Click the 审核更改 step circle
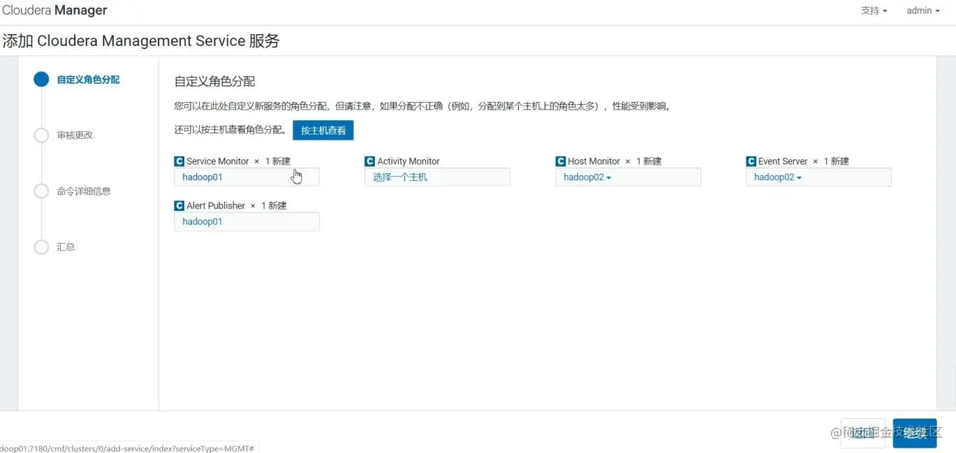The image size is (956, 453). coord(41,135)
